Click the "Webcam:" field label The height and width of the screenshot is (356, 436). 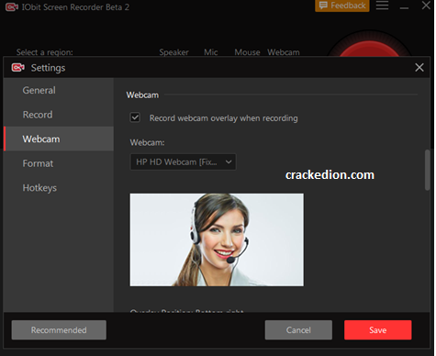point(147,142)
